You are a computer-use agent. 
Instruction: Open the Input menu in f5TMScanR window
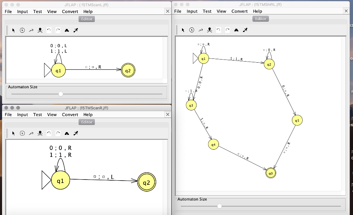[x=22, y=115]
